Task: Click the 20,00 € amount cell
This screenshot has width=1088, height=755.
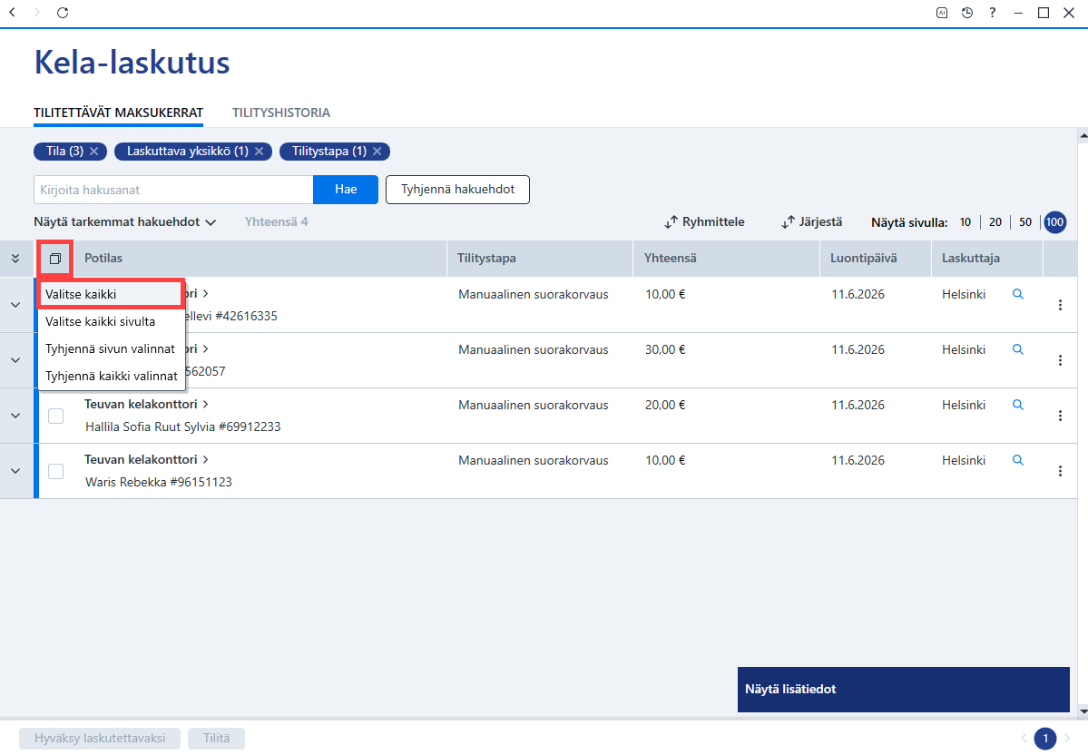Action: tap(665, 406)
